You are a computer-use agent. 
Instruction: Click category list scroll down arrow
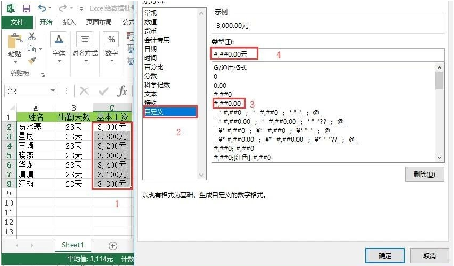tap(202, 175)
